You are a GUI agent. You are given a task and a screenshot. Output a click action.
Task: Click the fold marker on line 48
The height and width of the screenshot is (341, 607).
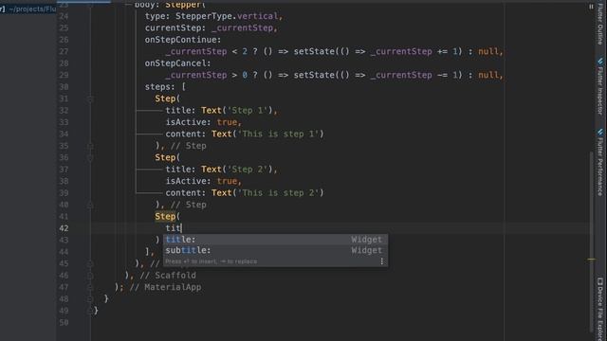click(90, 299)
